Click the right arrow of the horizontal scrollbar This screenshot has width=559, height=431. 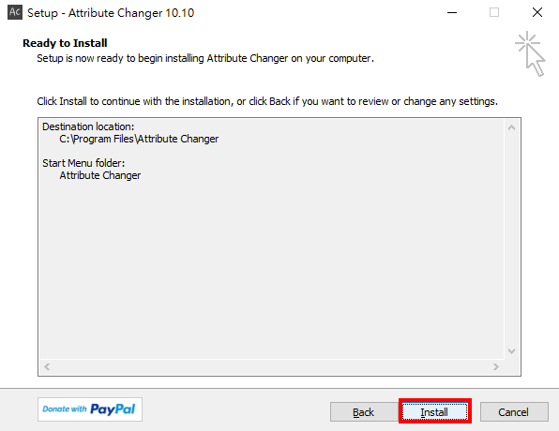496,366
